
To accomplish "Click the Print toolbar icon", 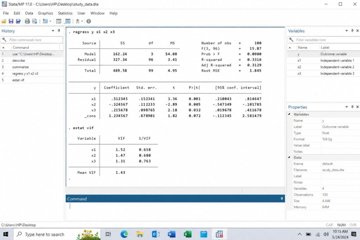I will point(27,21).
